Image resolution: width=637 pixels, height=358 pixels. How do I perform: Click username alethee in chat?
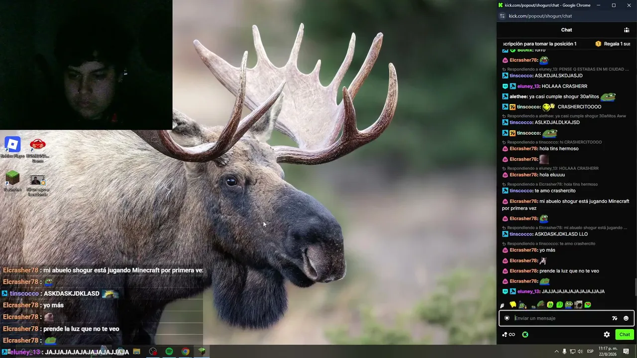[518, 96]
